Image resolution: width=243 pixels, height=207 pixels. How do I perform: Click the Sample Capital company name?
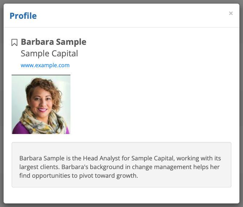coord(49,54)
